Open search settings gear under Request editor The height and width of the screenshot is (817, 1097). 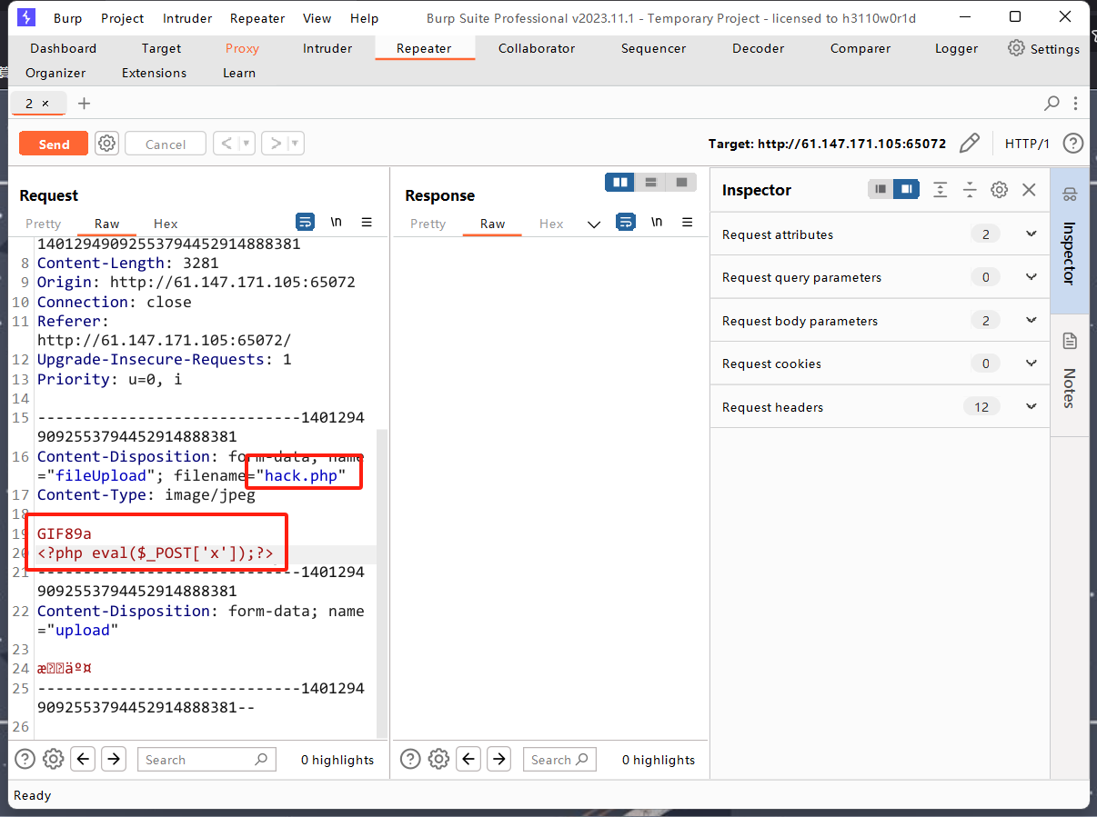[x=54, y=759]
